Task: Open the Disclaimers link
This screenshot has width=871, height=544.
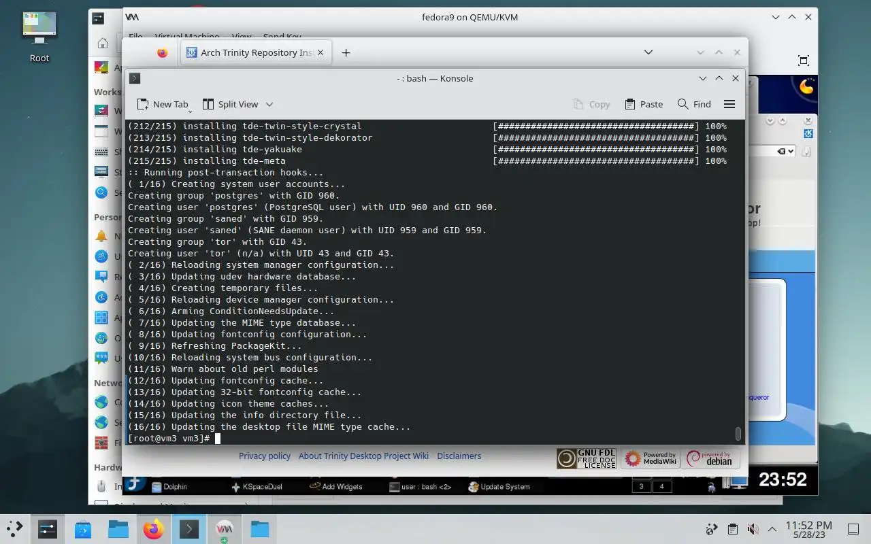Action: pos(459,456)
